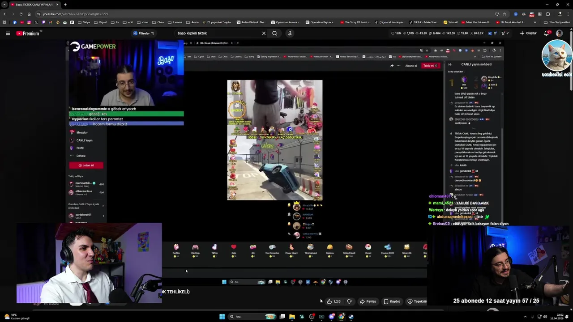Open the taskbar weather widget

tap(17, 317)
